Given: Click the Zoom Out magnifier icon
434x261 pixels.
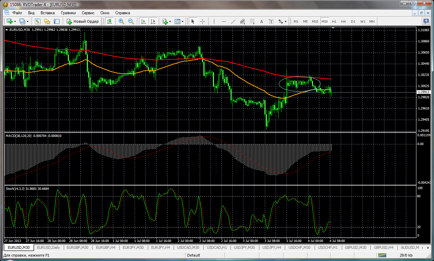Looking at the screenshot, I should point(131,21).
